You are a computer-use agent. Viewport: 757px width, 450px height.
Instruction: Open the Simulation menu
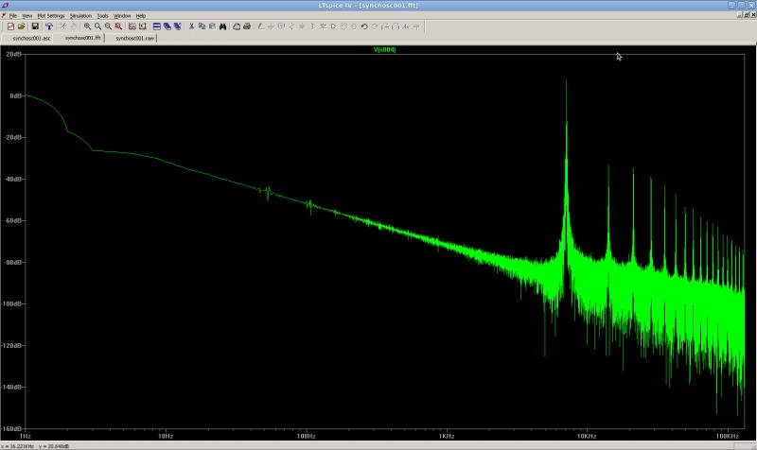(x=80, y=16)
